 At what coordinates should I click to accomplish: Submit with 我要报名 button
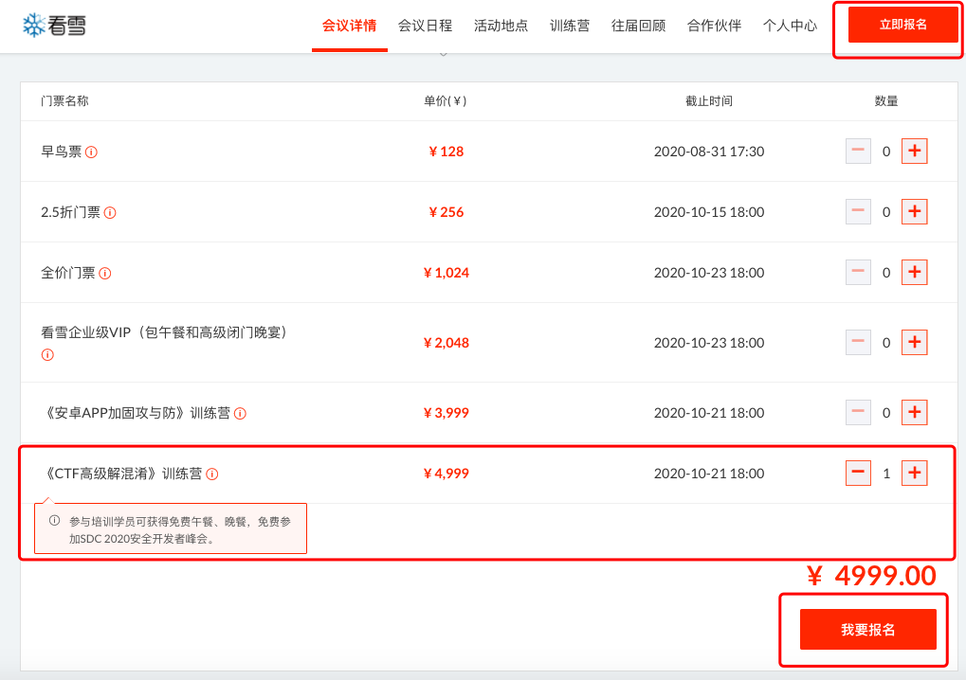[868, 630]
